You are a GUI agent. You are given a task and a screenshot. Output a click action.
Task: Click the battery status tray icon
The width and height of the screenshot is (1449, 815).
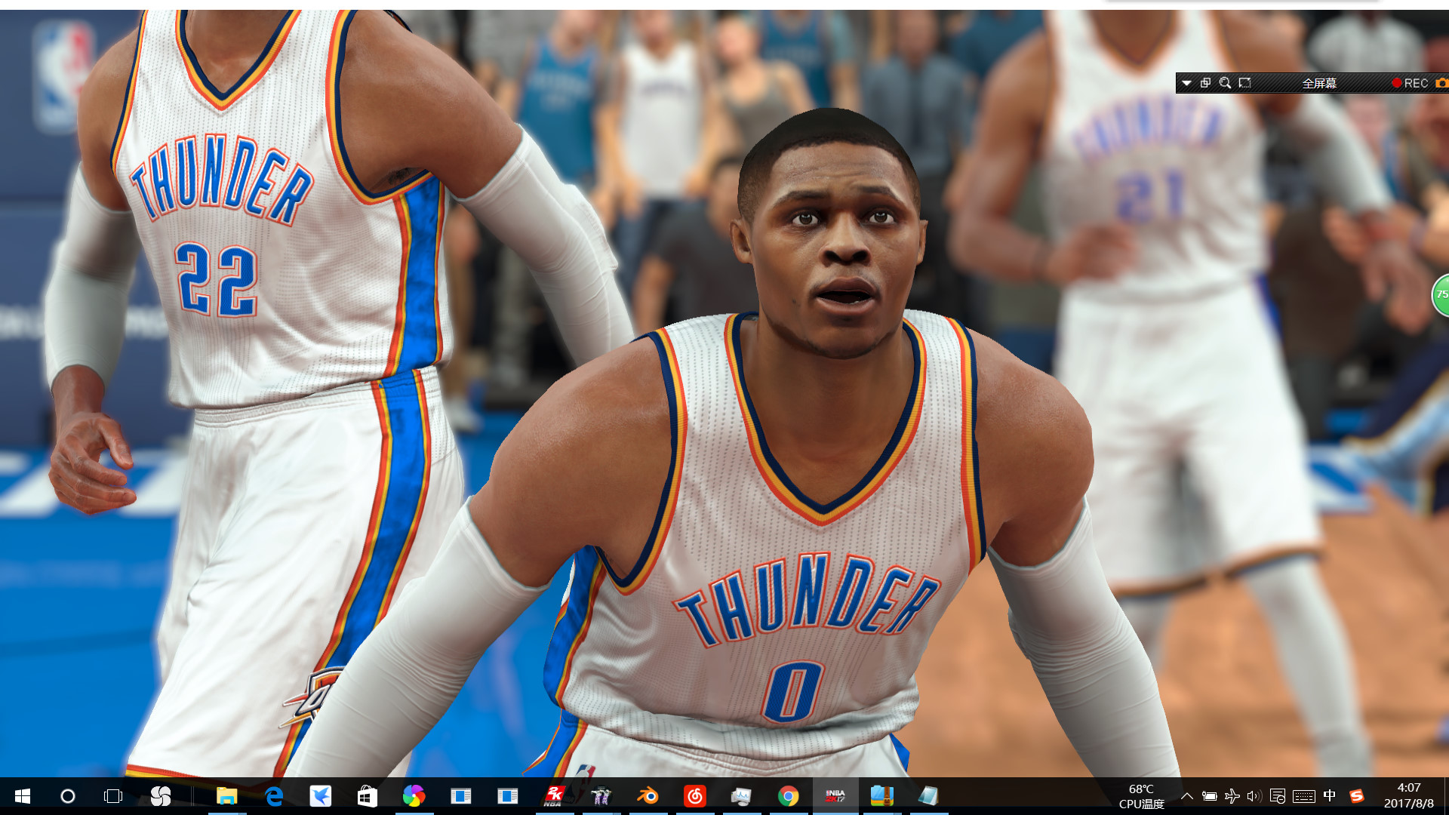(x=1210, y=796)
